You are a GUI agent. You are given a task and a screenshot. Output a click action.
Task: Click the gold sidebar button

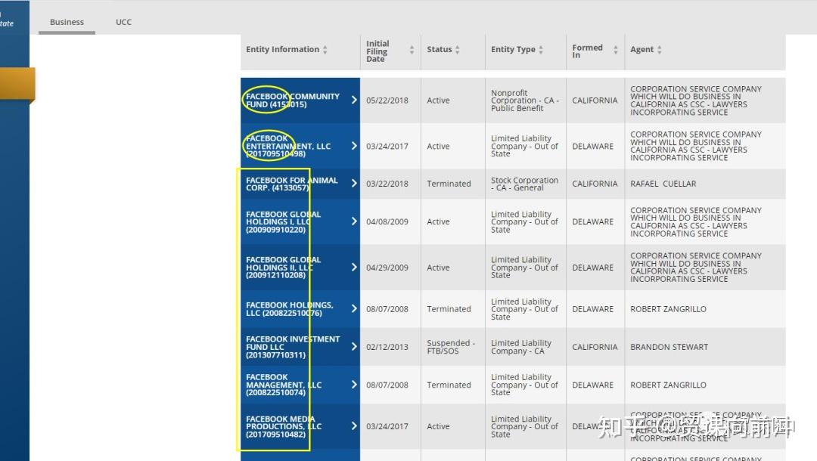[17, 83]
